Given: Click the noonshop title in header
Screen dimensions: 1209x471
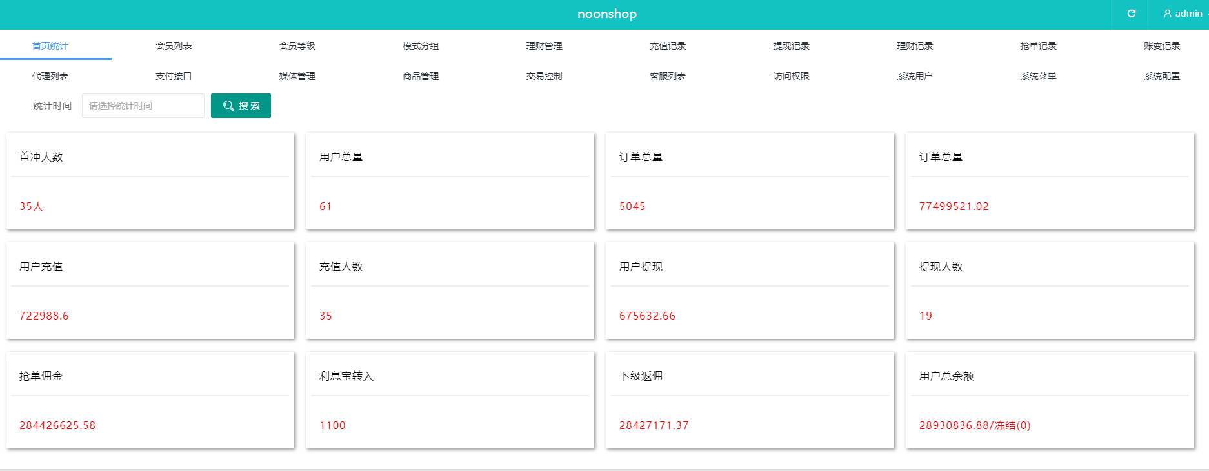Looking at the screenshot, I should (606, 14).
